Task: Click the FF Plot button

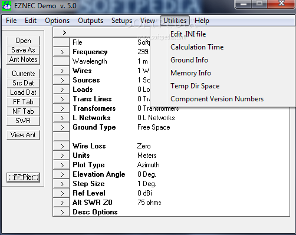Action: [23, 177]
